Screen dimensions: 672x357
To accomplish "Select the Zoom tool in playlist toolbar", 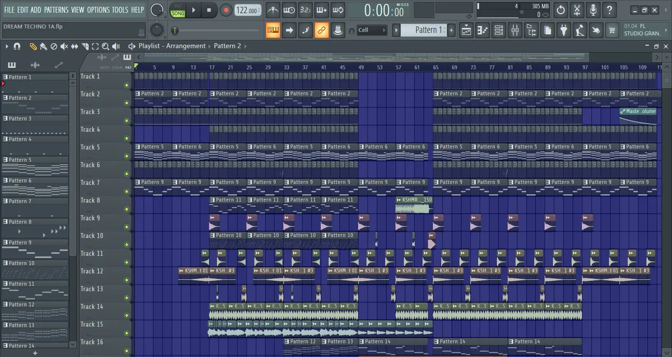I will pos(106,46).
